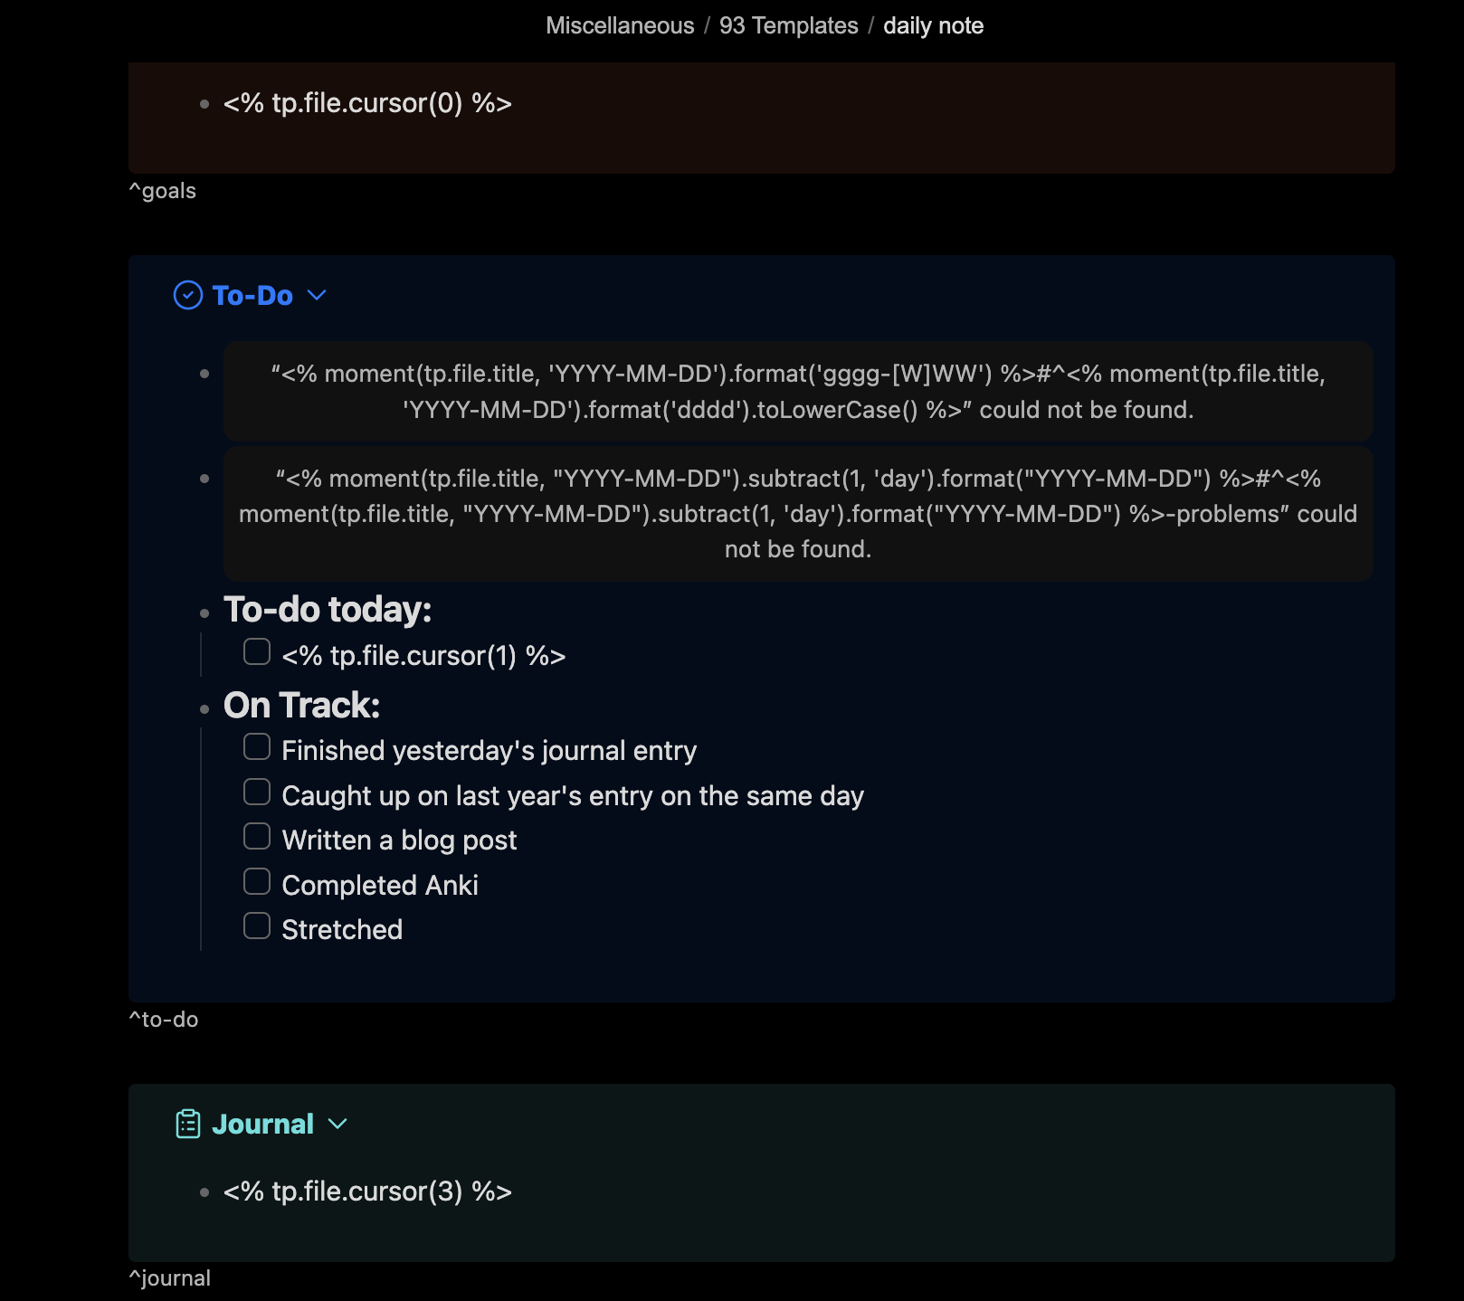Collapse the Journal callout chevron
This screenshot has width=1464, height=1301.
click(337, 1125)
